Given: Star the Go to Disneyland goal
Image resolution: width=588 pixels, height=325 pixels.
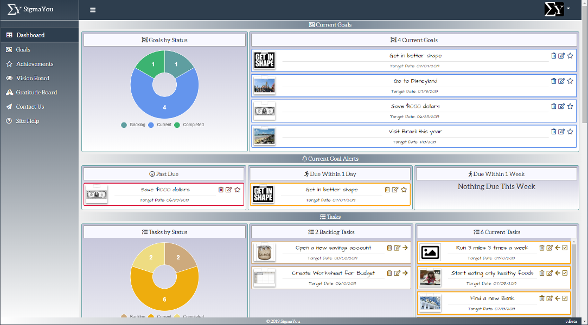Looking at the screenshot, I should pos(570,81).
